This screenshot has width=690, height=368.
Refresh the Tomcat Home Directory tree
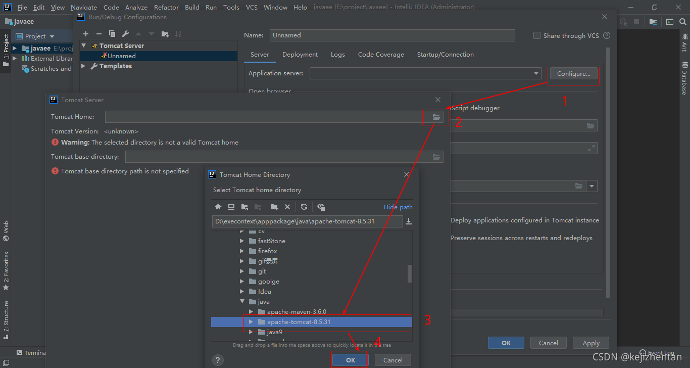point(304,207)
